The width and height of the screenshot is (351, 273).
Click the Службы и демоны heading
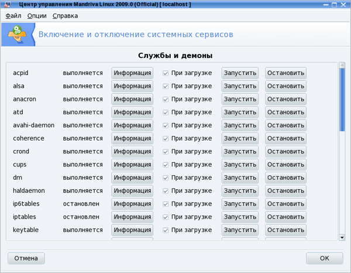click(175, 56)
